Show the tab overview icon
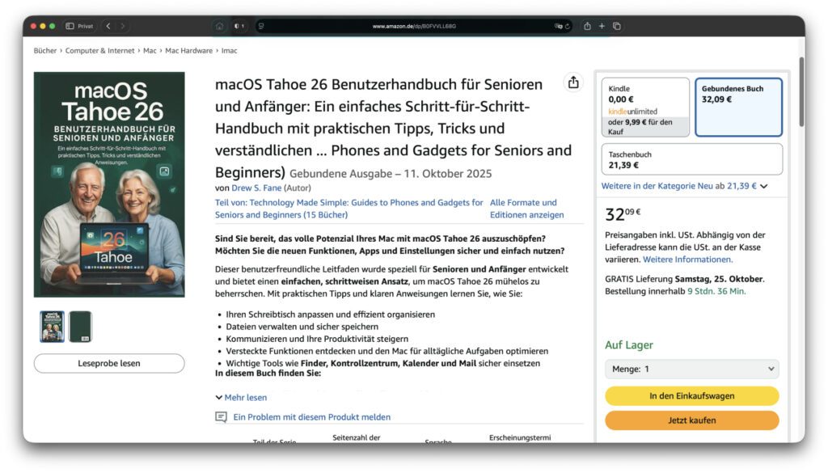The width and height of the screenshot is (828, 473). click(x=617, y=26)
